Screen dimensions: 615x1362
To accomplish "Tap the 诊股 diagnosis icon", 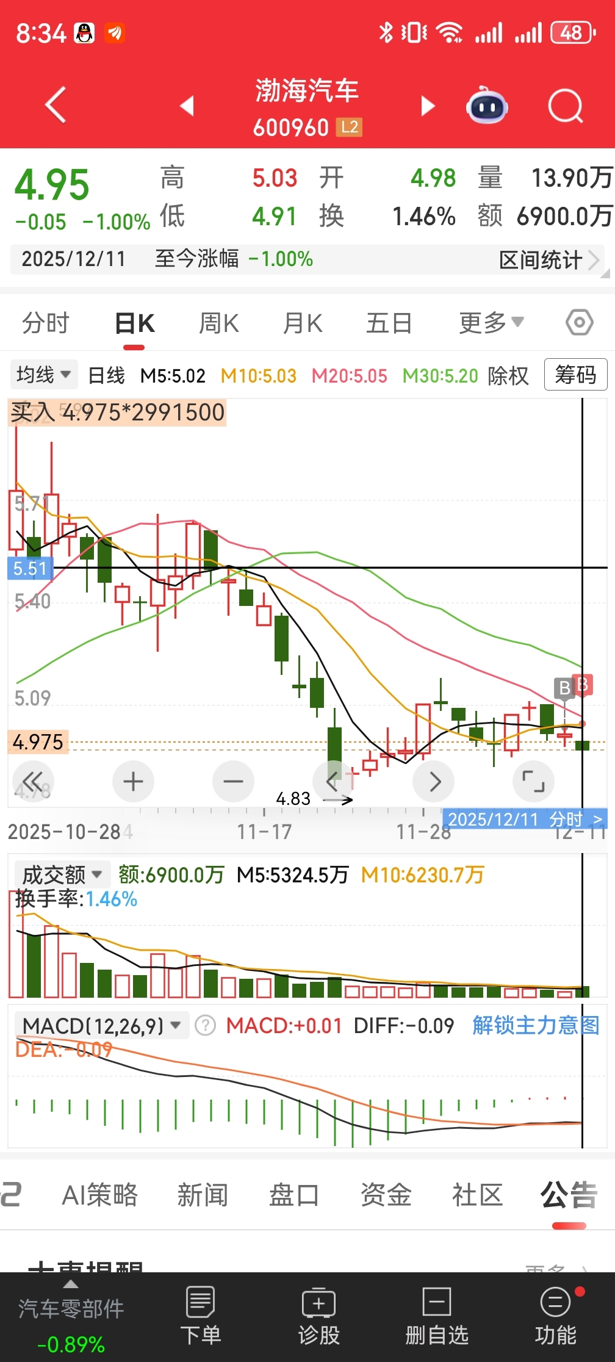I will pyautogui.click(x=318, y=1316).
